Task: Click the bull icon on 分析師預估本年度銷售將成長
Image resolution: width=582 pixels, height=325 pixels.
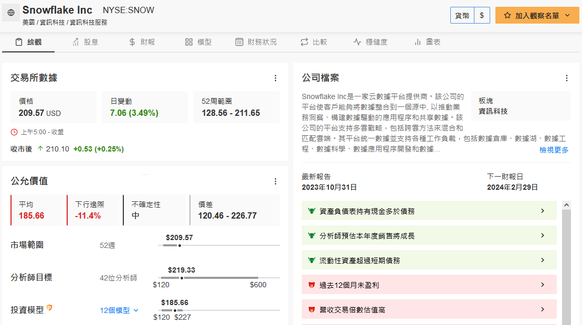Action: coord(311,236)
